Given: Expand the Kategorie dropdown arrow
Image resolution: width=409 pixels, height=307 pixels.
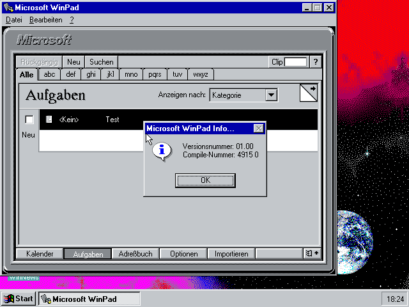Looking at the screenshot, I should 271,95.
